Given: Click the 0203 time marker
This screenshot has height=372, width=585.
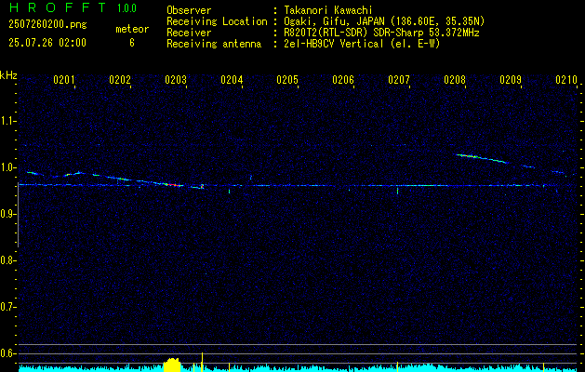Looking at the screenshot, I should click(176, 80).
